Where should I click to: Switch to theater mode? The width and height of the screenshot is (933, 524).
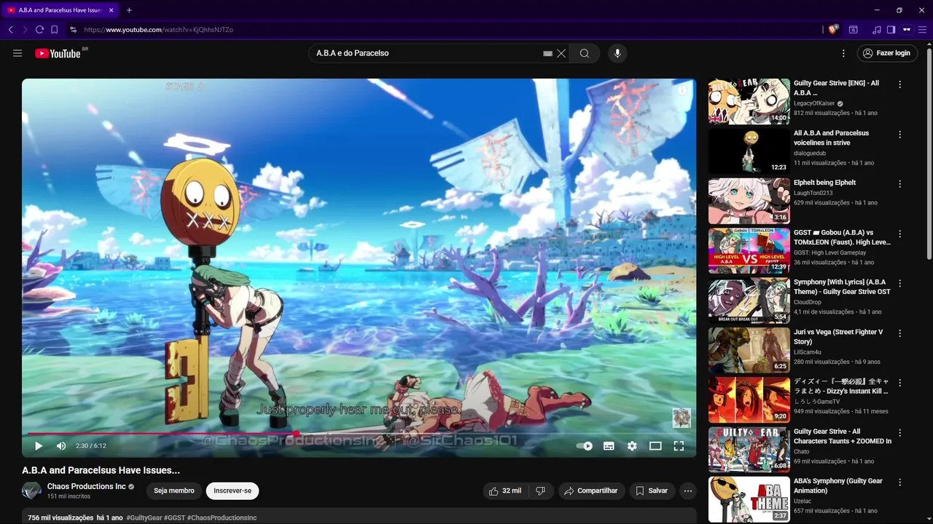click(x=655, y=446)
